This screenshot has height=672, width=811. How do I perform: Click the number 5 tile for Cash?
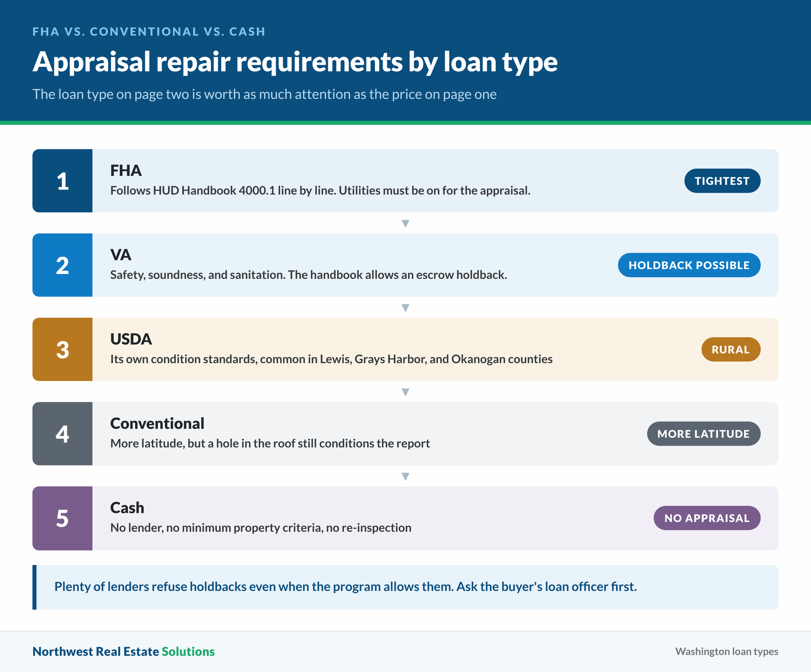click(x=63, y=518)
